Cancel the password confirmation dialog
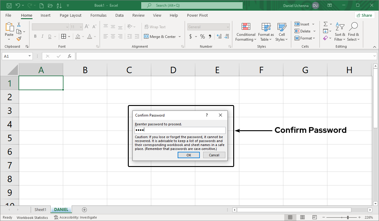The height and width of the screenshot is (221, 379). (214, 155)
